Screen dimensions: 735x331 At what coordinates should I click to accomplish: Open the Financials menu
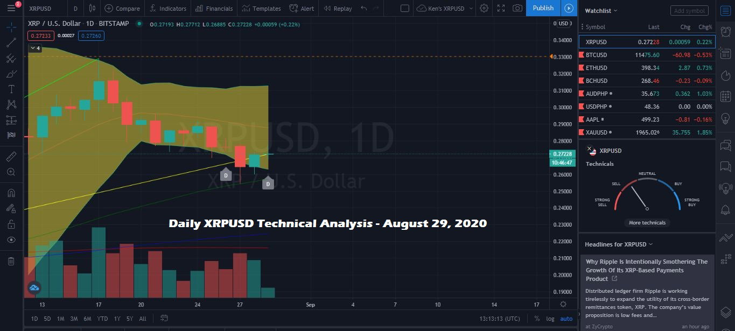pyautogui.click(x=214, y=8)
